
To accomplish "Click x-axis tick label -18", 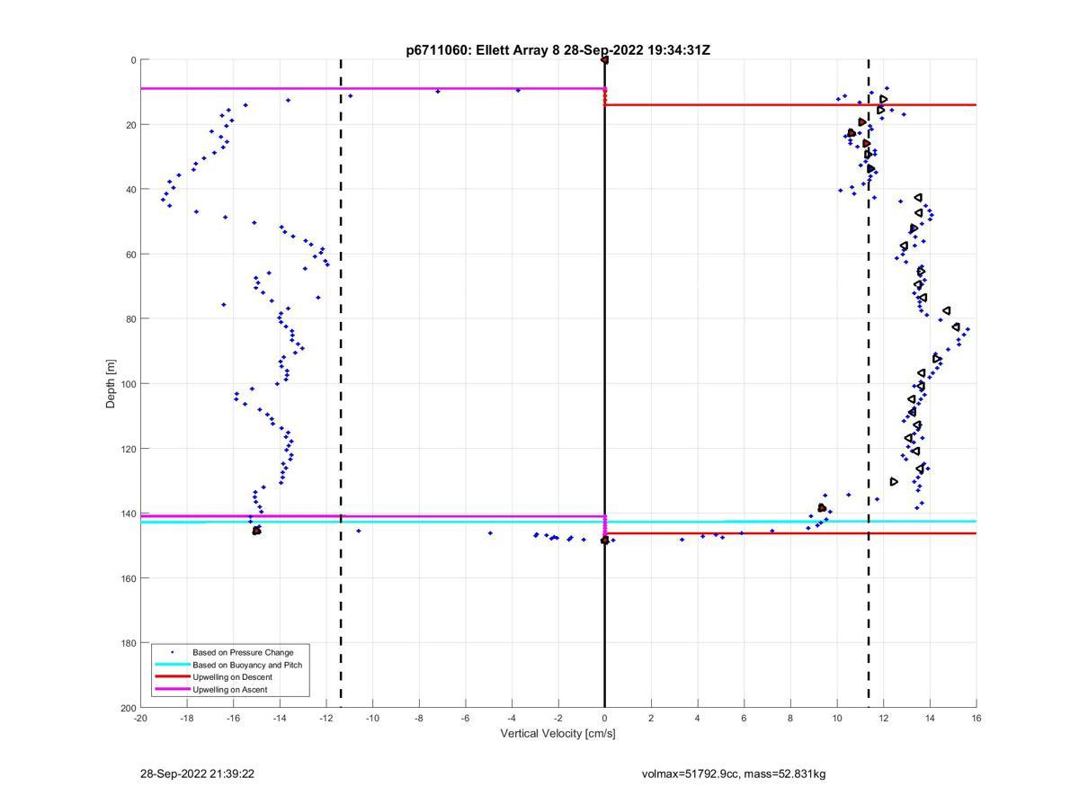I will click(187, 718).
